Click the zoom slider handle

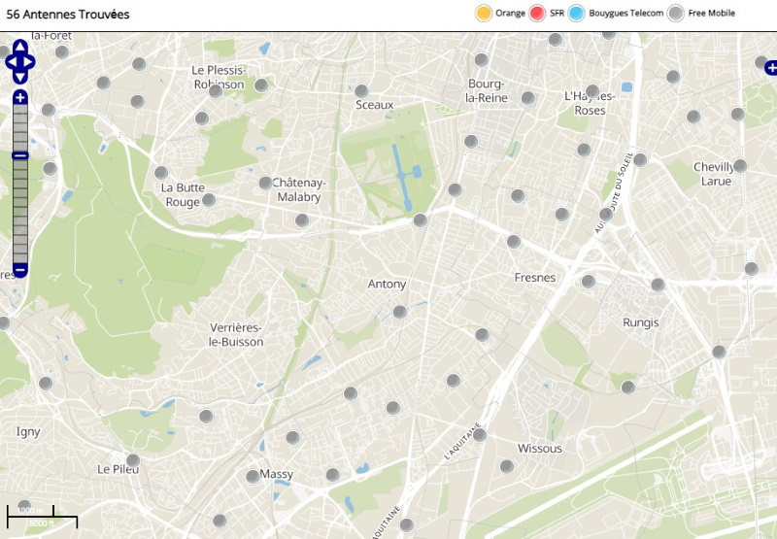point(20,155)
